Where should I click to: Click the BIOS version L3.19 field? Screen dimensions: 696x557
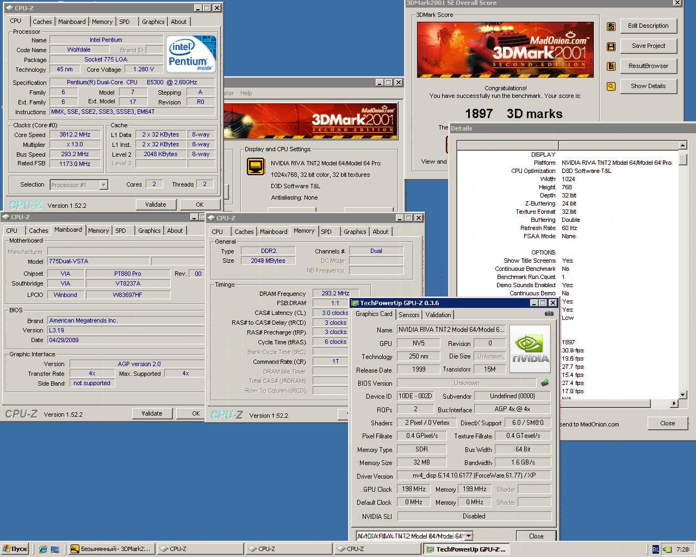125,330
